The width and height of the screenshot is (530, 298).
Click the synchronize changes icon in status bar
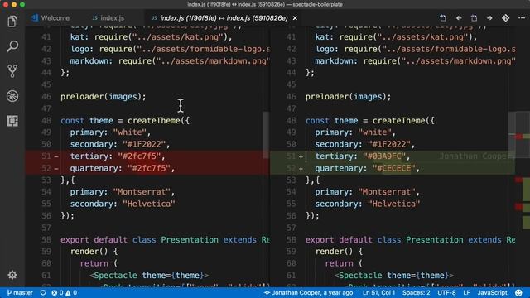[43, 292]
